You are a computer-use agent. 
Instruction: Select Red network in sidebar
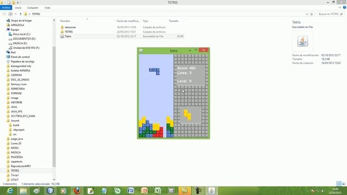click(13, 53)
